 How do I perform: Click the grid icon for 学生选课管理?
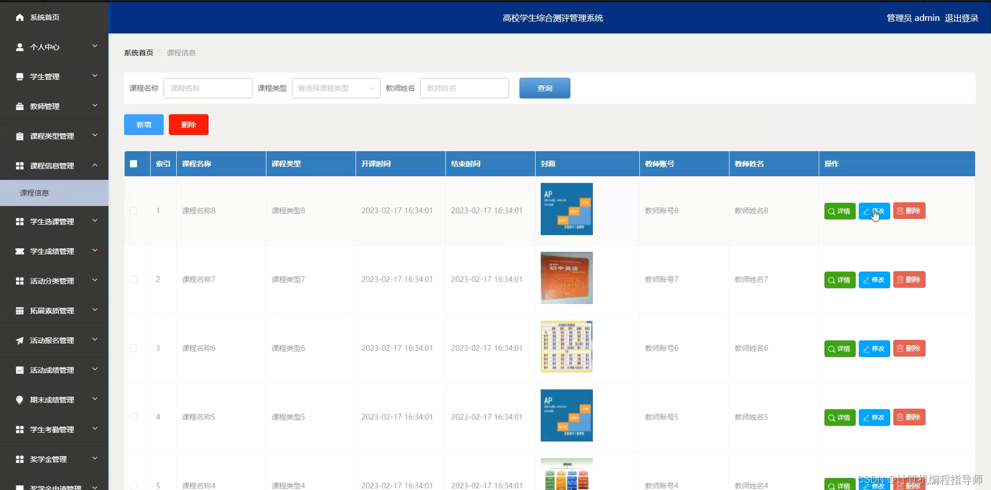(20, 222)
